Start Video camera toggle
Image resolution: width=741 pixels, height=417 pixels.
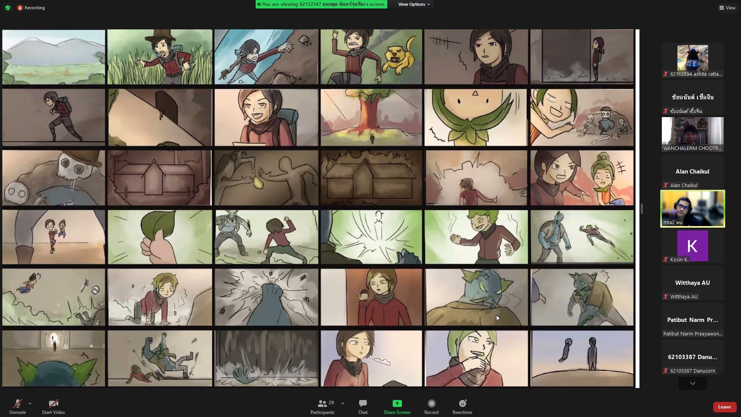tap(53, 406)
